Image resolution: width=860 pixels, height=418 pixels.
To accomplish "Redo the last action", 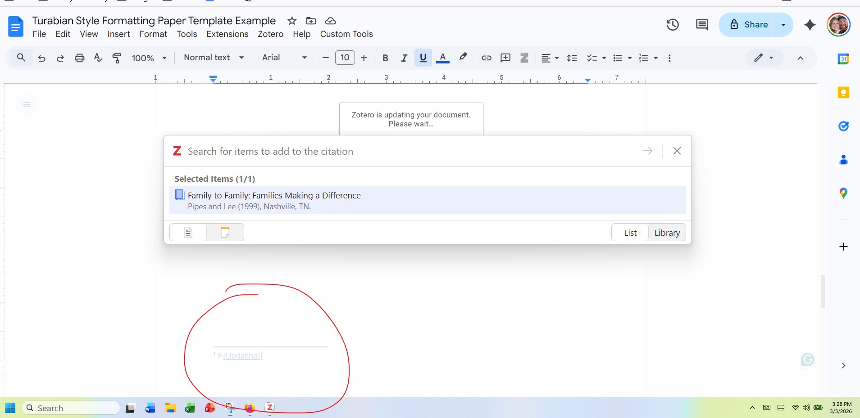I will 60,58.
